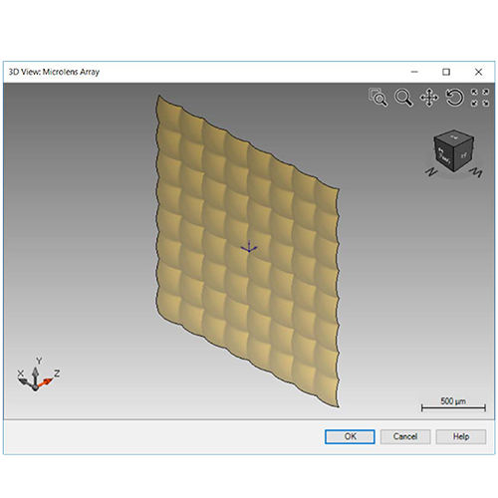Click the W compass label by cube
This screenshot has width=498, height=498.
click(476, 172)
